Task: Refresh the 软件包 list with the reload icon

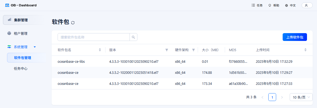Action: [73, 23]
